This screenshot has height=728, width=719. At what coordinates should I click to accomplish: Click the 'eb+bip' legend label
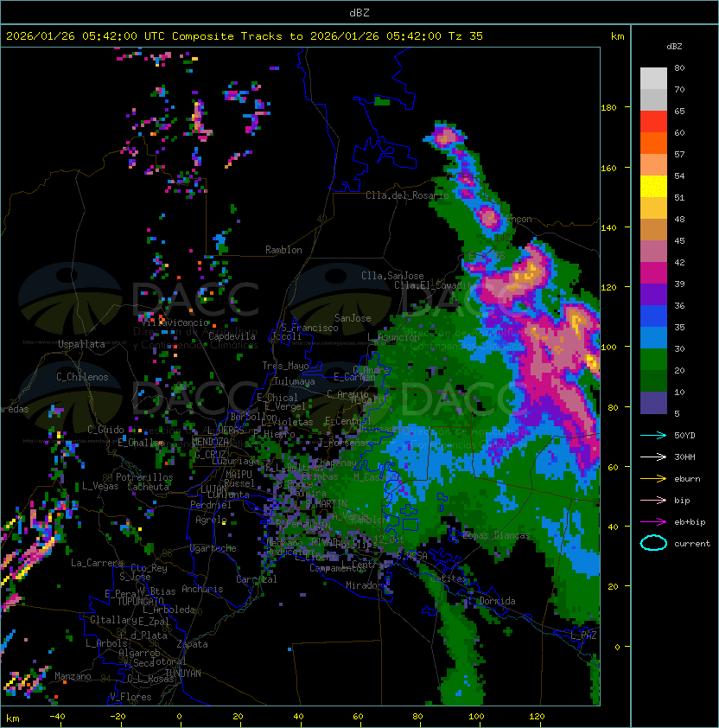point(690,522)
